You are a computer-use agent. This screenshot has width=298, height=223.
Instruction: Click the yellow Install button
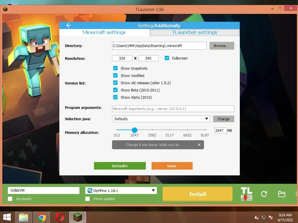(198, 194)
